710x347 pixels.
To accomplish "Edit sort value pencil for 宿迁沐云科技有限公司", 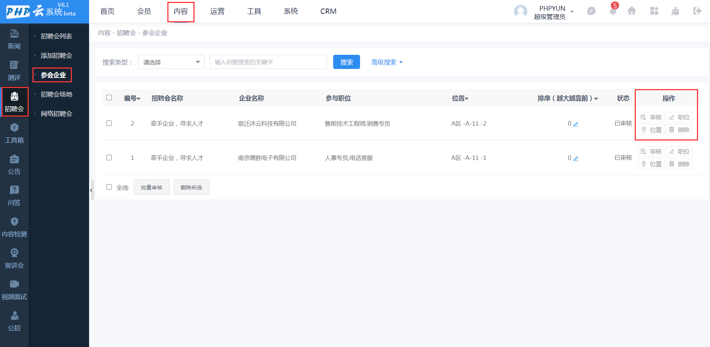I will 576,124.
